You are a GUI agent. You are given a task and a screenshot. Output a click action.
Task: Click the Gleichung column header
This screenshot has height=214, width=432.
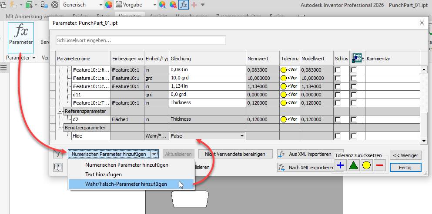point(208,59)
